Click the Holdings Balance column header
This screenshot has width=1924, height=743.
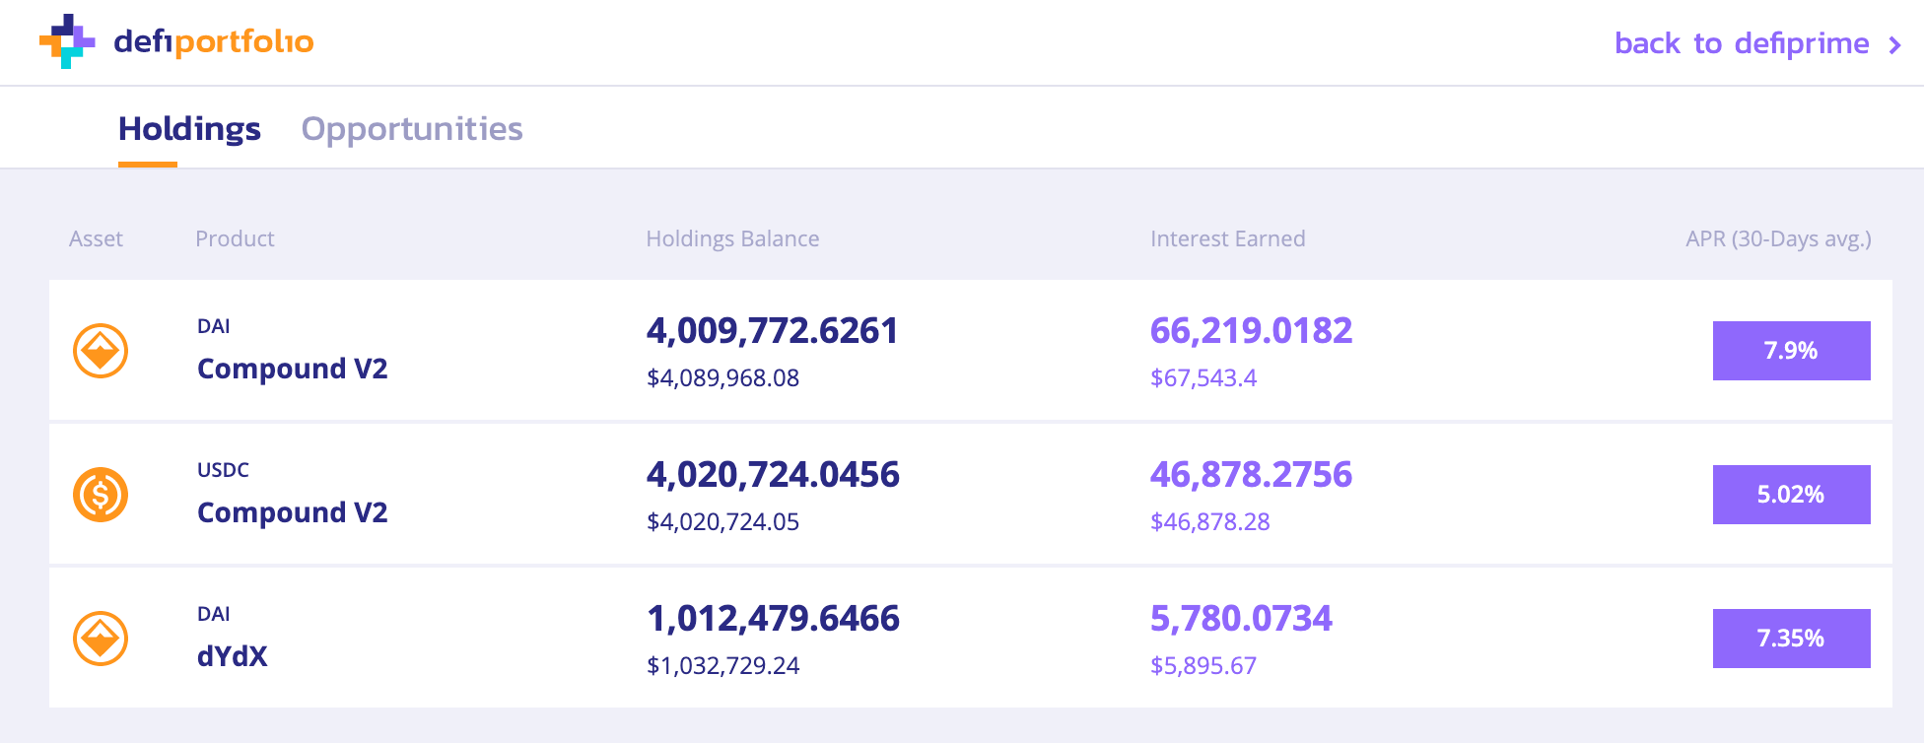point(732,238)
